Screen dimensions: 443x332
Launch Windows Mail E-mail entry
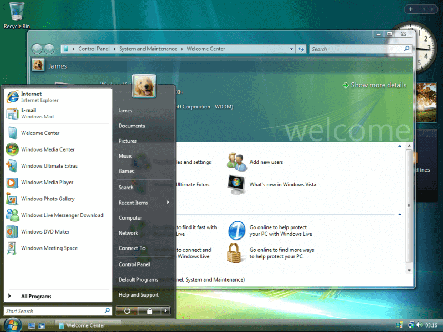pos(58,113)
